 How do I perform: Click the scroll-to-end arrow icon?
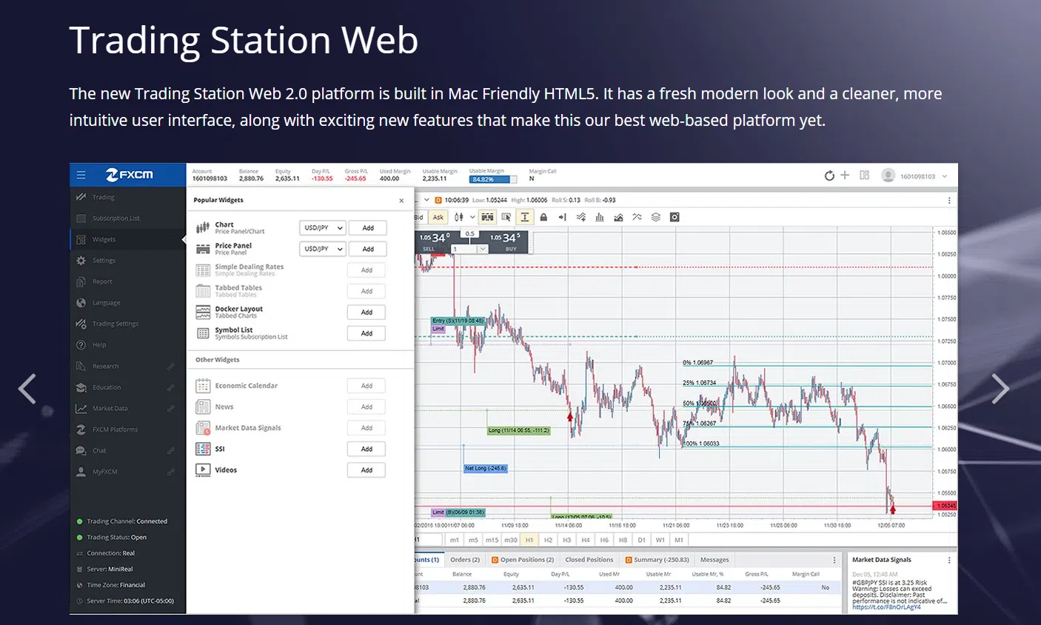[x=562, y=217]
